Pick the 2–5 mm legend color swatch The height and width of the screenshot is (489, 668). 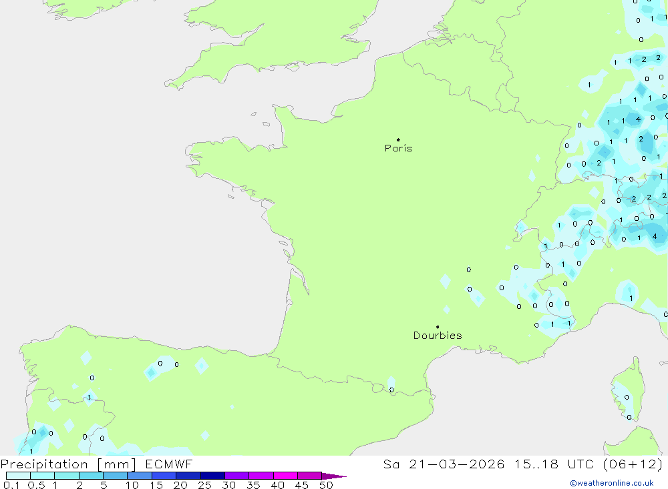click(x=91, y=476)
